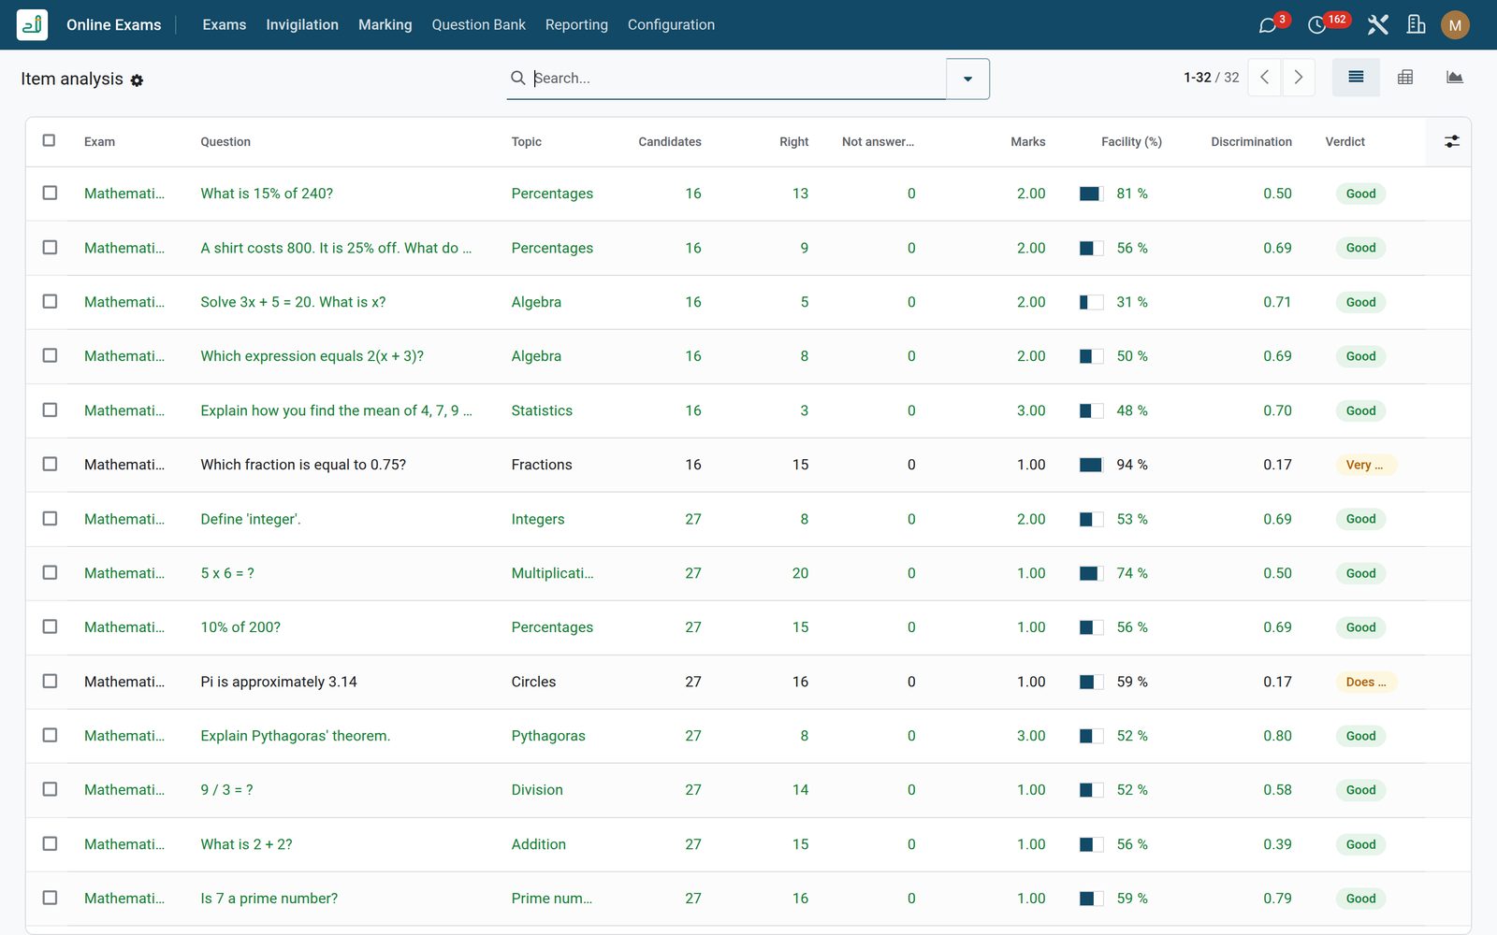Open question 'Explain Pythagoras' theorem.'
Screen dimensions: 1497x935
(296, 736)
